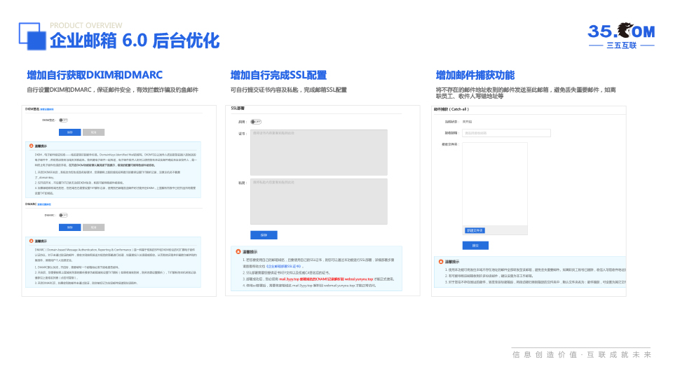Enable the SSL deployment switch
Image resolution: width=673 pixels, height=378 pixels.
click(x=257, y=121)
